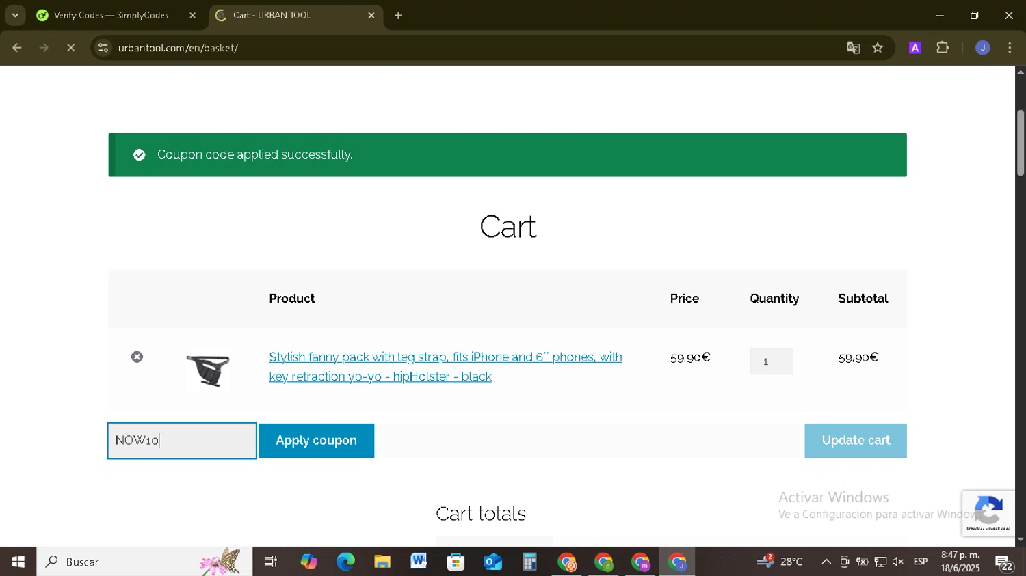
Task: Open the network tray icon
Action: (880, 562)
